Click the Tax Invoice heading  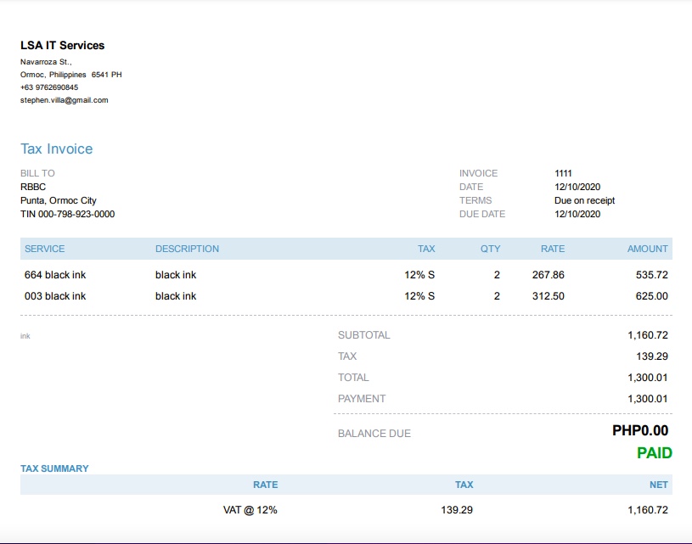[57, 149]
